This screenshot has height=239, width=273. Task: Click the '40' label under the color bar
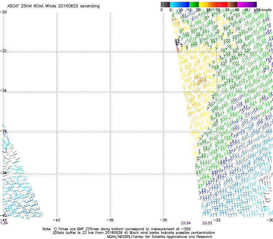237,10
